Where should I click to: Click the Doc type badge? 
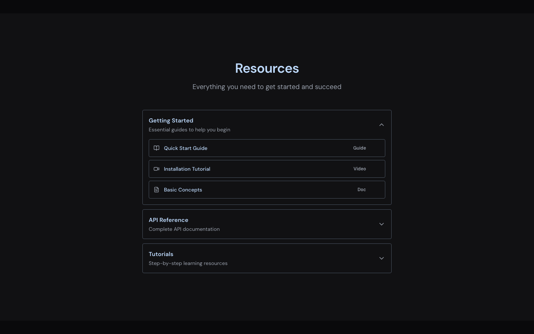[362, 190]
